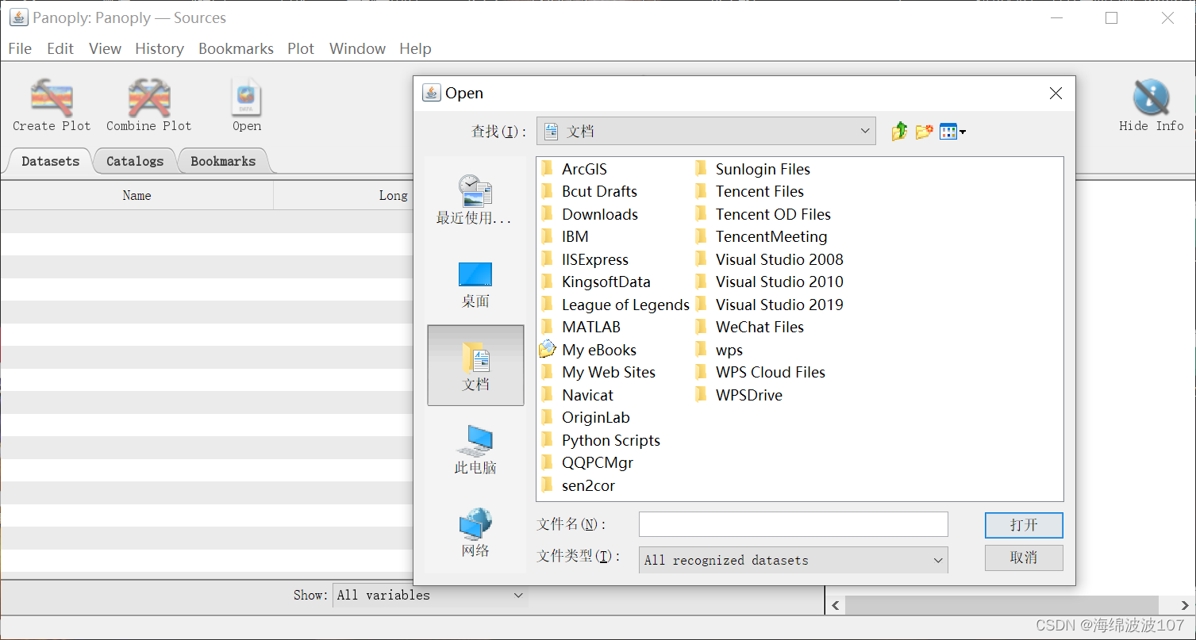This screenshot has width=1196, height=640.
Task: Click the Create Plot toolbar icon
Action: point(52,105)
